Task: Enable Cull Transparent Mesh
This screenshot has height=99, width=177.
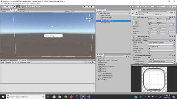Action: 149,38
